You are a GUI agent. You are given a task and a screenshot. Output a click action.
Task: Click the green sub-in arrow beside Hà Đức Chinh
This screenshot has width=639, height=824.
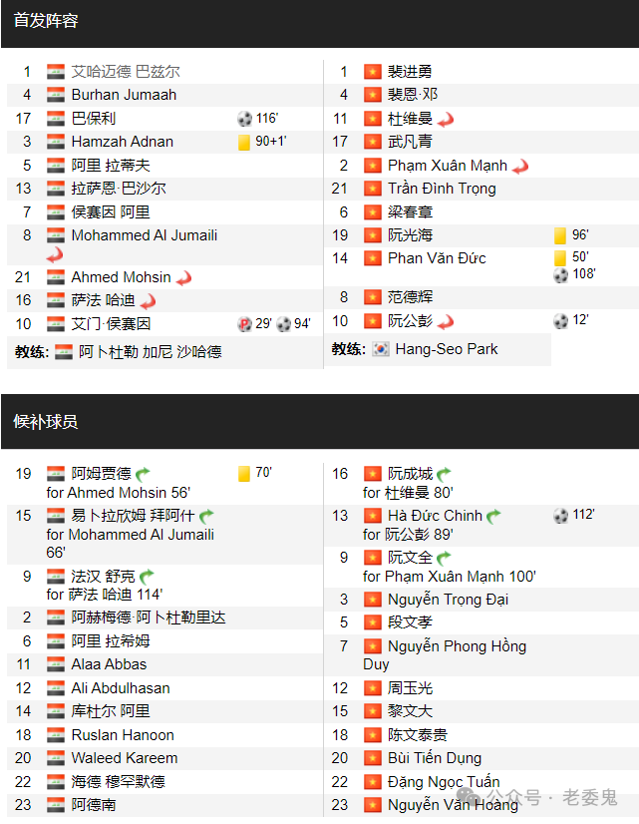493,516
